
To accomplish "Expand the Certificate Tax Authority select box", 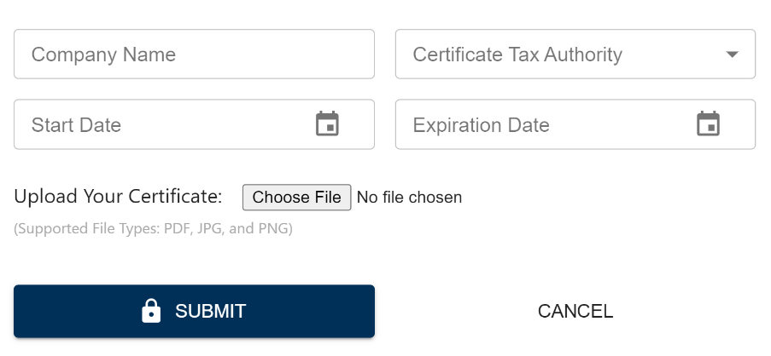I will (575, 55).
